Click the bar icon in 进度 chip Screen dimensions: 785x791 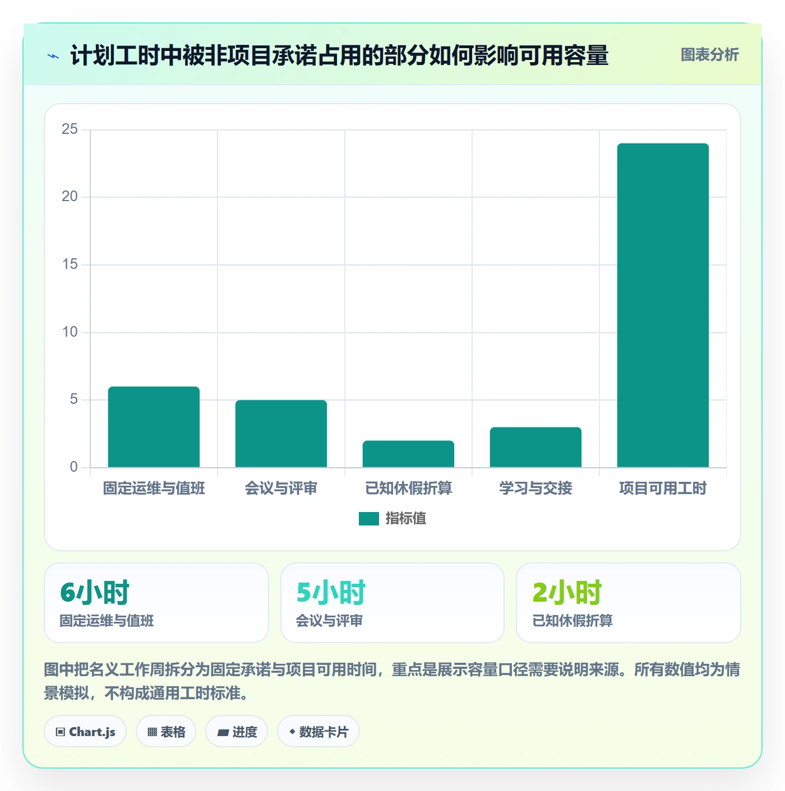(x=223, y=732)
